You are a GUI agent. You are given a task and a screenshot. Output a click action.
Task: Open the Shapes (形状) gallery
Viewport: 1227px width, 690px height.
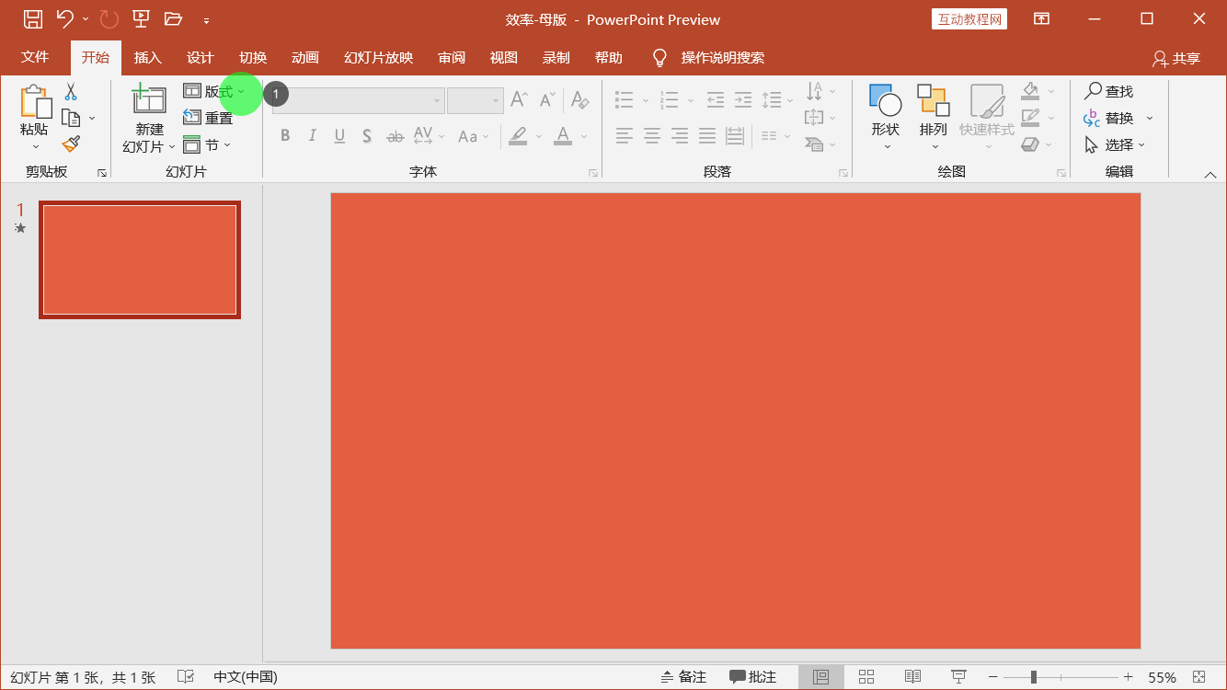pyautogui.click(x=886, y=118)
